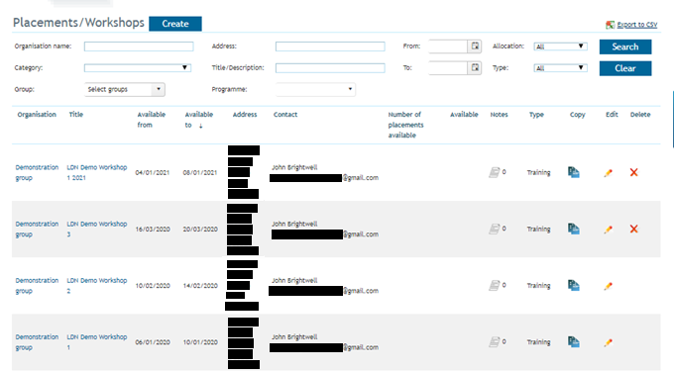
Task: Sort by Number of placements available header
Action: 405,125
